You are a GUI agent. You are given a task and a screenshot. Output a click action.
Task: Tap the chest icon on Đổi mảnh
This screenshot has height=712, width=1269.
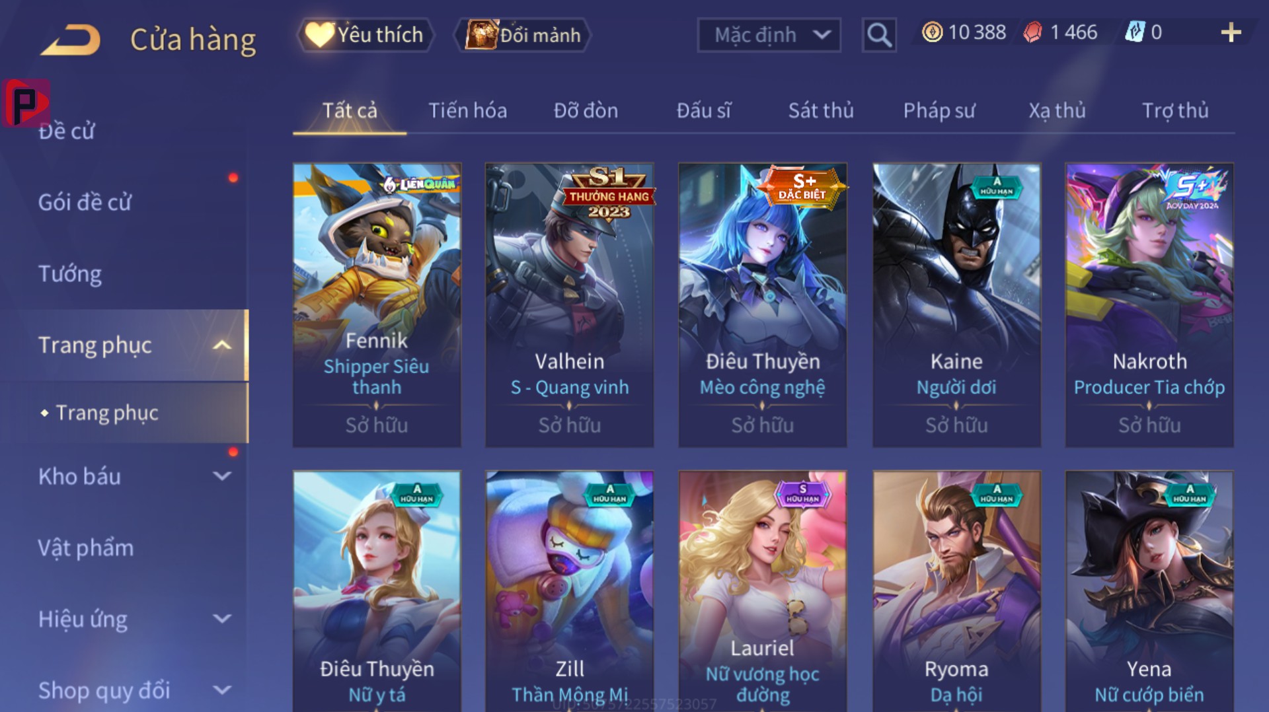(481, 34)
